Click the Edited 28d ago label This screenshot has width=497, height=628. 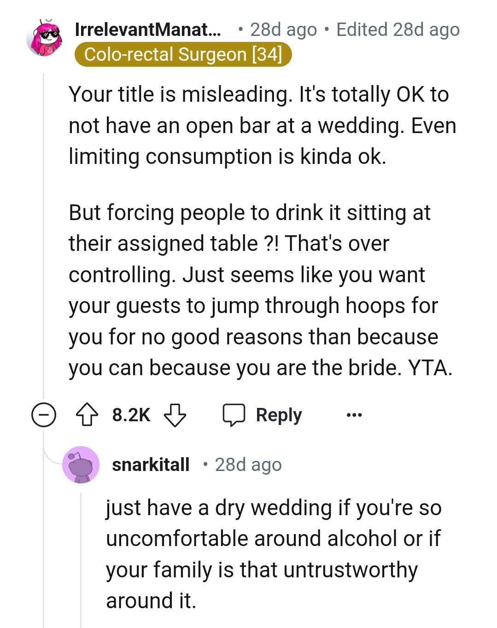click(398, 29)
